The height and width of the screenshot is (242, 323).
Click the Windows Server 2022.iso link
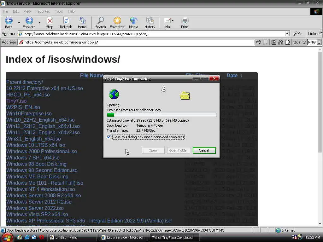tap(35, 208)
